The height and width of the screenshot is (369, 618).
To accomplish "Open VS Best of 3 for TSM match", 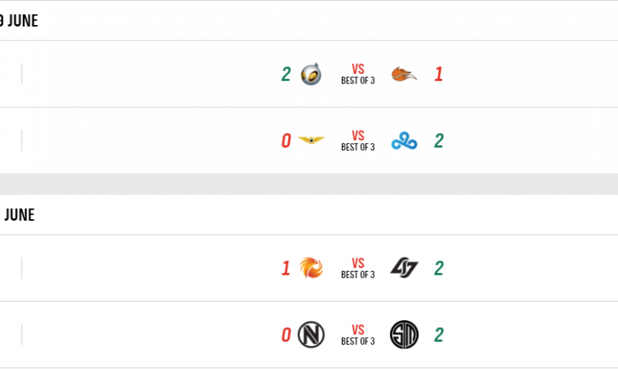I will coord(358,335).
